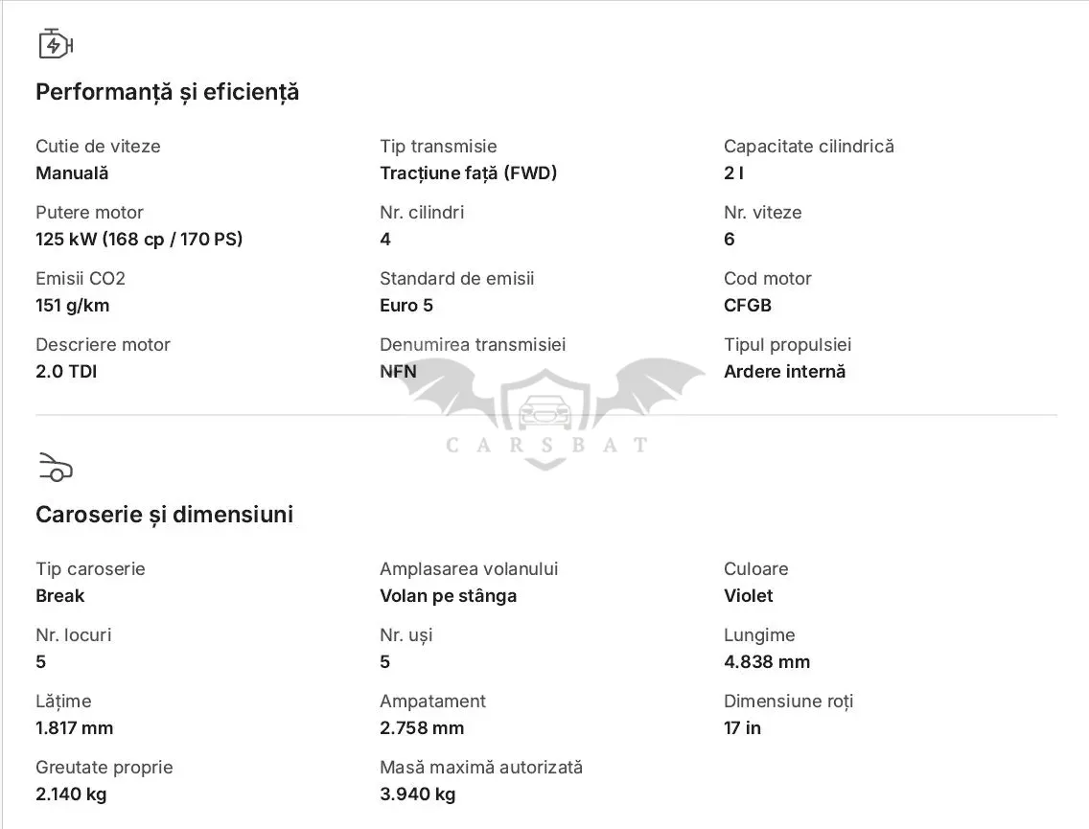The width and height of the screenshot is (1089, 829).
Task: Click the Carsbat watermark logo
Action: tap(545, 414)
